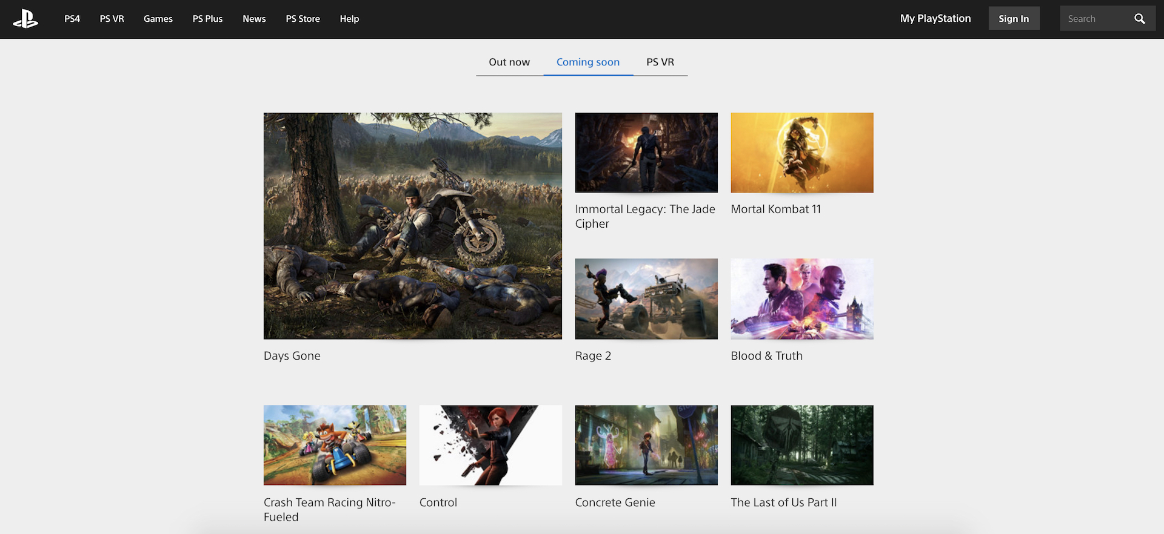Click the Crash Team Racing thumbnail image
This screenshot has width=1164, height=534.
pyautogui.click(x=335, y=445)
